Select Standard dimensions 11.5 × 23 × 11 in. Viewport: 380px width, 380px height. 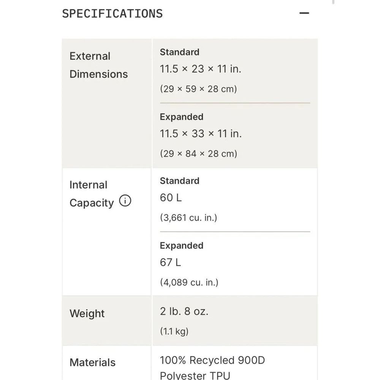(200, 69)
